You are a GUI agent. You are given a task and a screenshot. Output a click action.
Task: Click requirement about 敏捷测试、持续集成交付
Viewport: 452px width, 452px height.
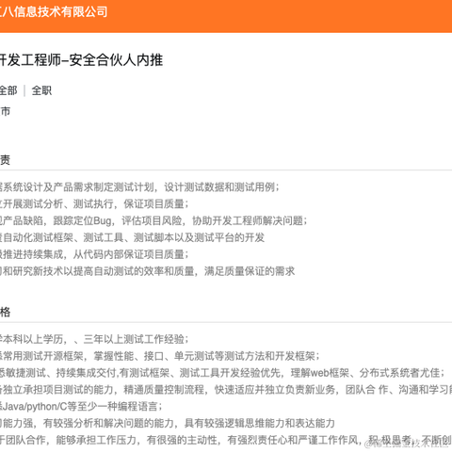222,373
